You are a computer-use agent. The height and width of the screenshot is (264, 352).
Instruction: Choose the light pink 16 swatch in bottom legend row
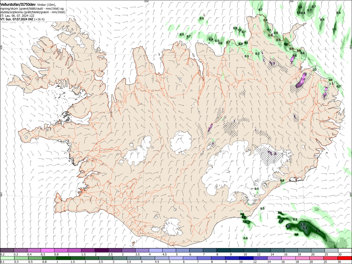(288, 258)
